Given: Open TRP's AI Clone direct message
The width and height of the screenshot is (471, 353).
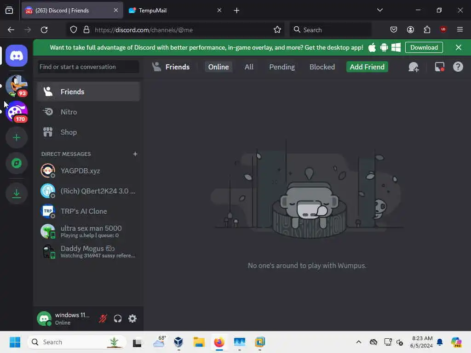Looking at the screenshot, I should 89,211.
